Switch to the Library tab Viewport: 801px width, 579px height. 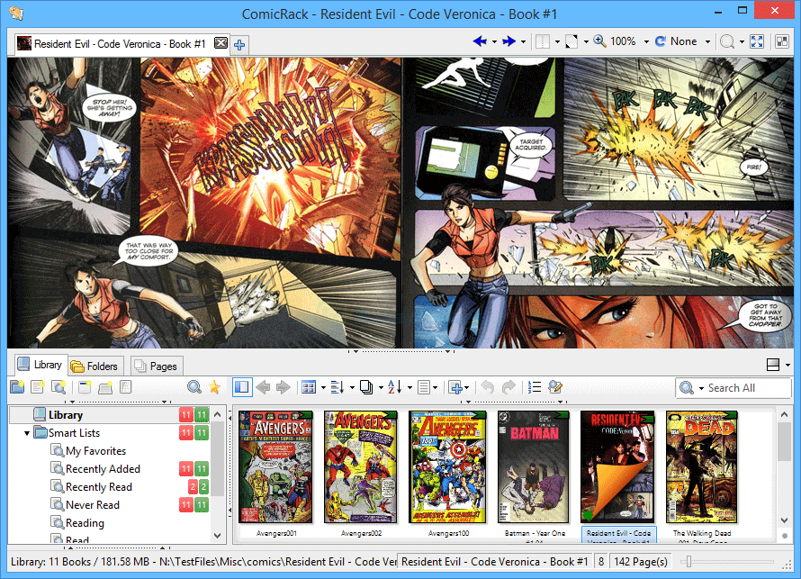click(x=40, y=365)
